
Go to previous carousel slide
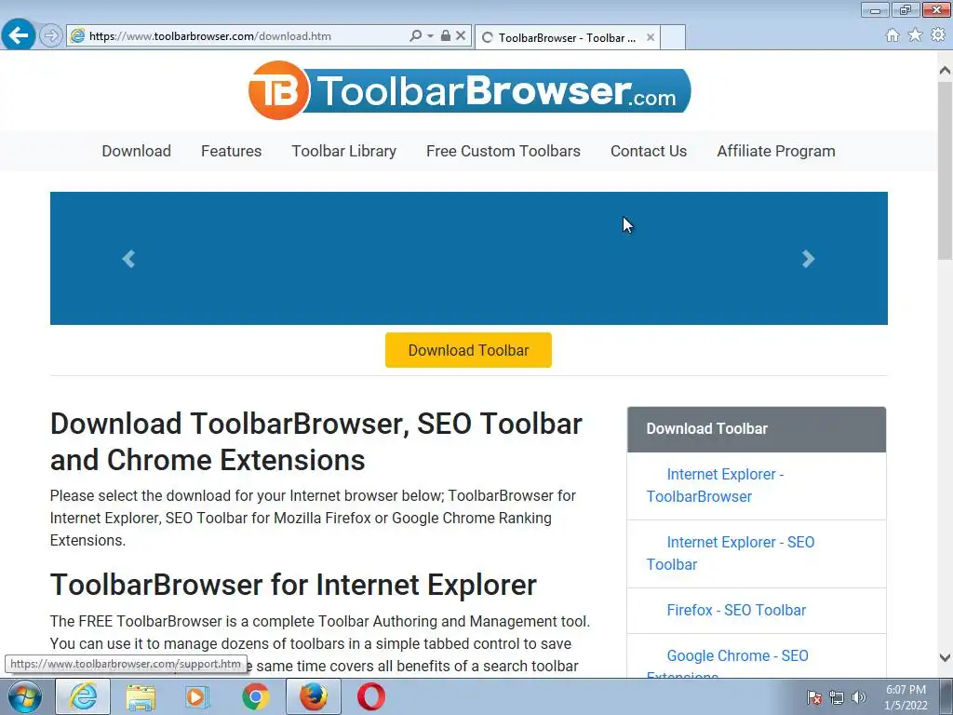(128, 259)
